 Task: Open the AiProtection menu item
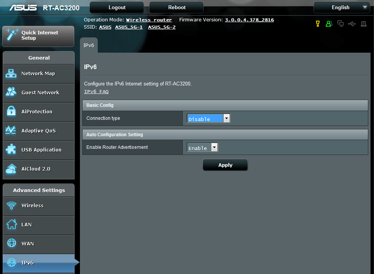pos(39,112)
